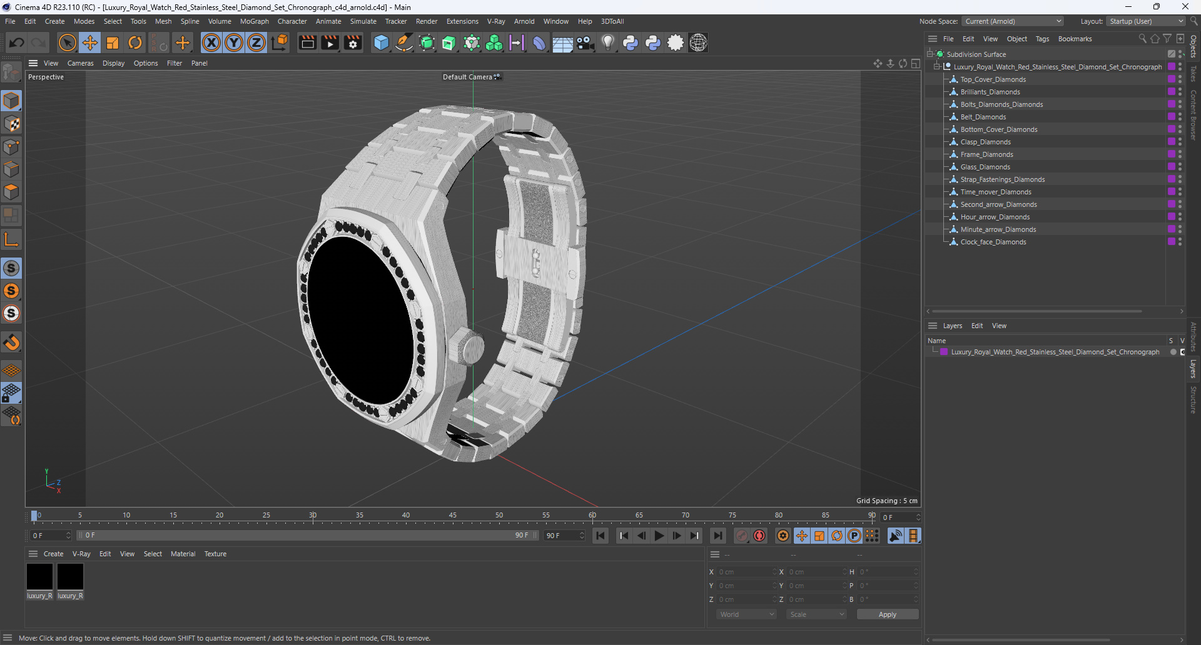Open the MoGraph menu
Screen dimensions: 1201x645
point(255,21)
